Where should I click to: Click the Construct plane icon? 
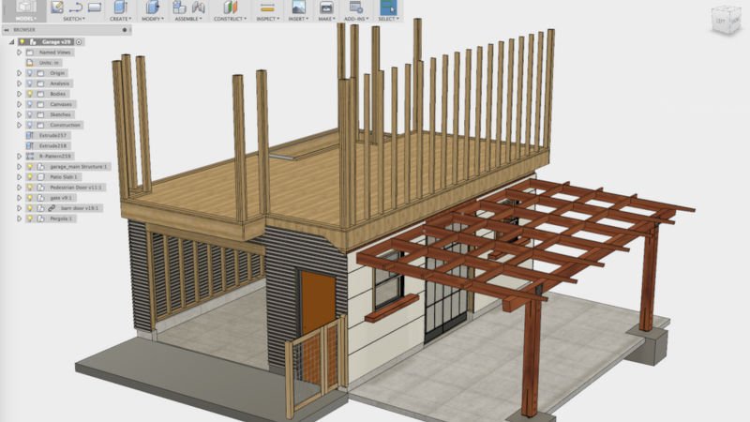click(230, 7)
